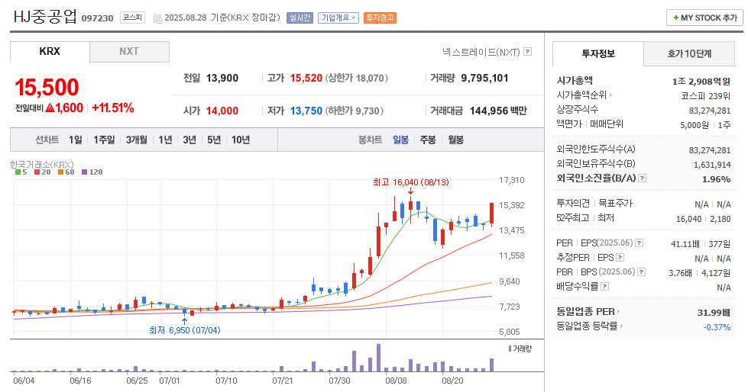
Task: Open the calendar icon beside the 2025.08.28 date
Action: [157, 18]
